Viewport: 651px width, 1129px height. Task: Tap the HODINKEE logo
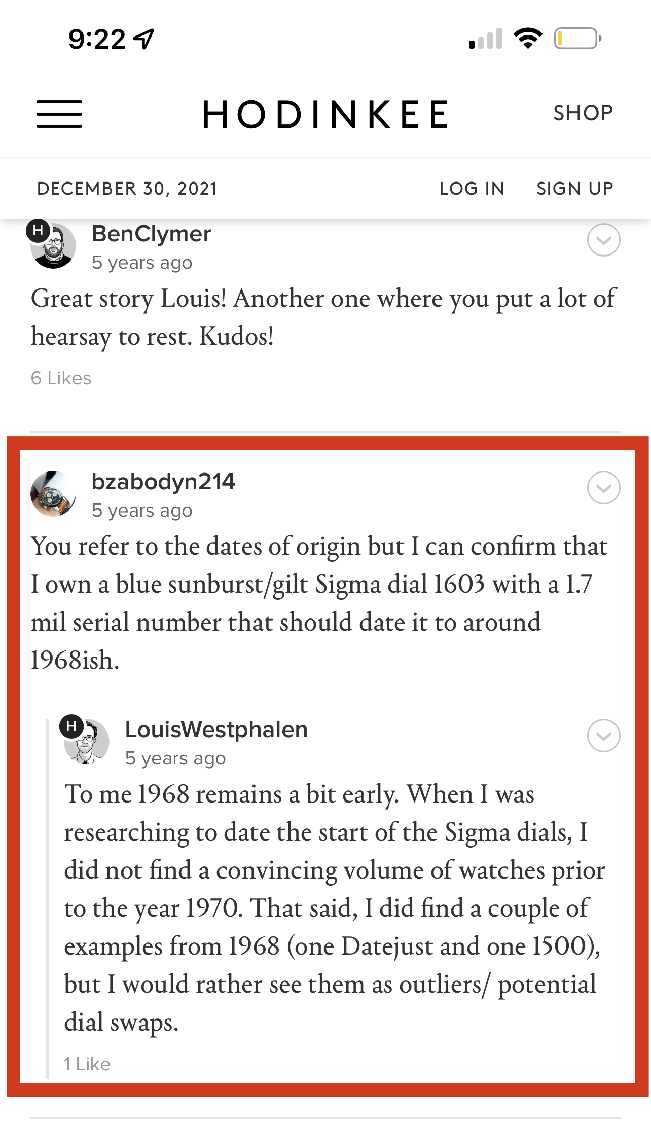(x=325, y=114)
